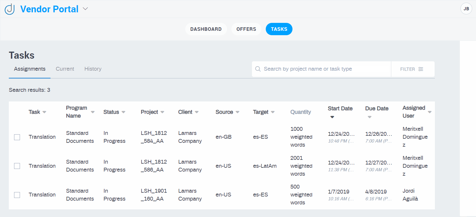
Task: Switch to the History tab
Action: [x=93, y=69]
